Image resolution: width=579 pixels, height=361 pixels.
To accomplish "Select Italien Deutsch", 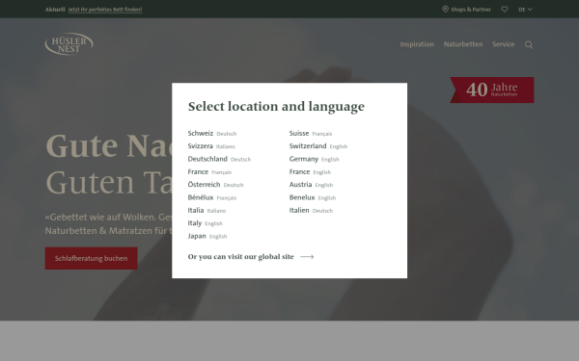I will [311, 210].
